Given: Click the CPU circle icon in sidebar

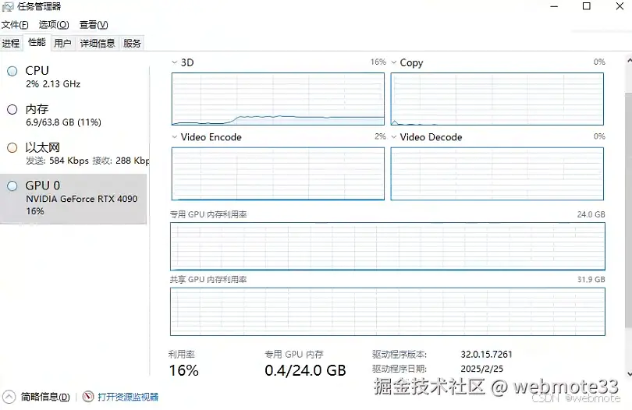Looking at the screenshot, I should tap(12, 71).
